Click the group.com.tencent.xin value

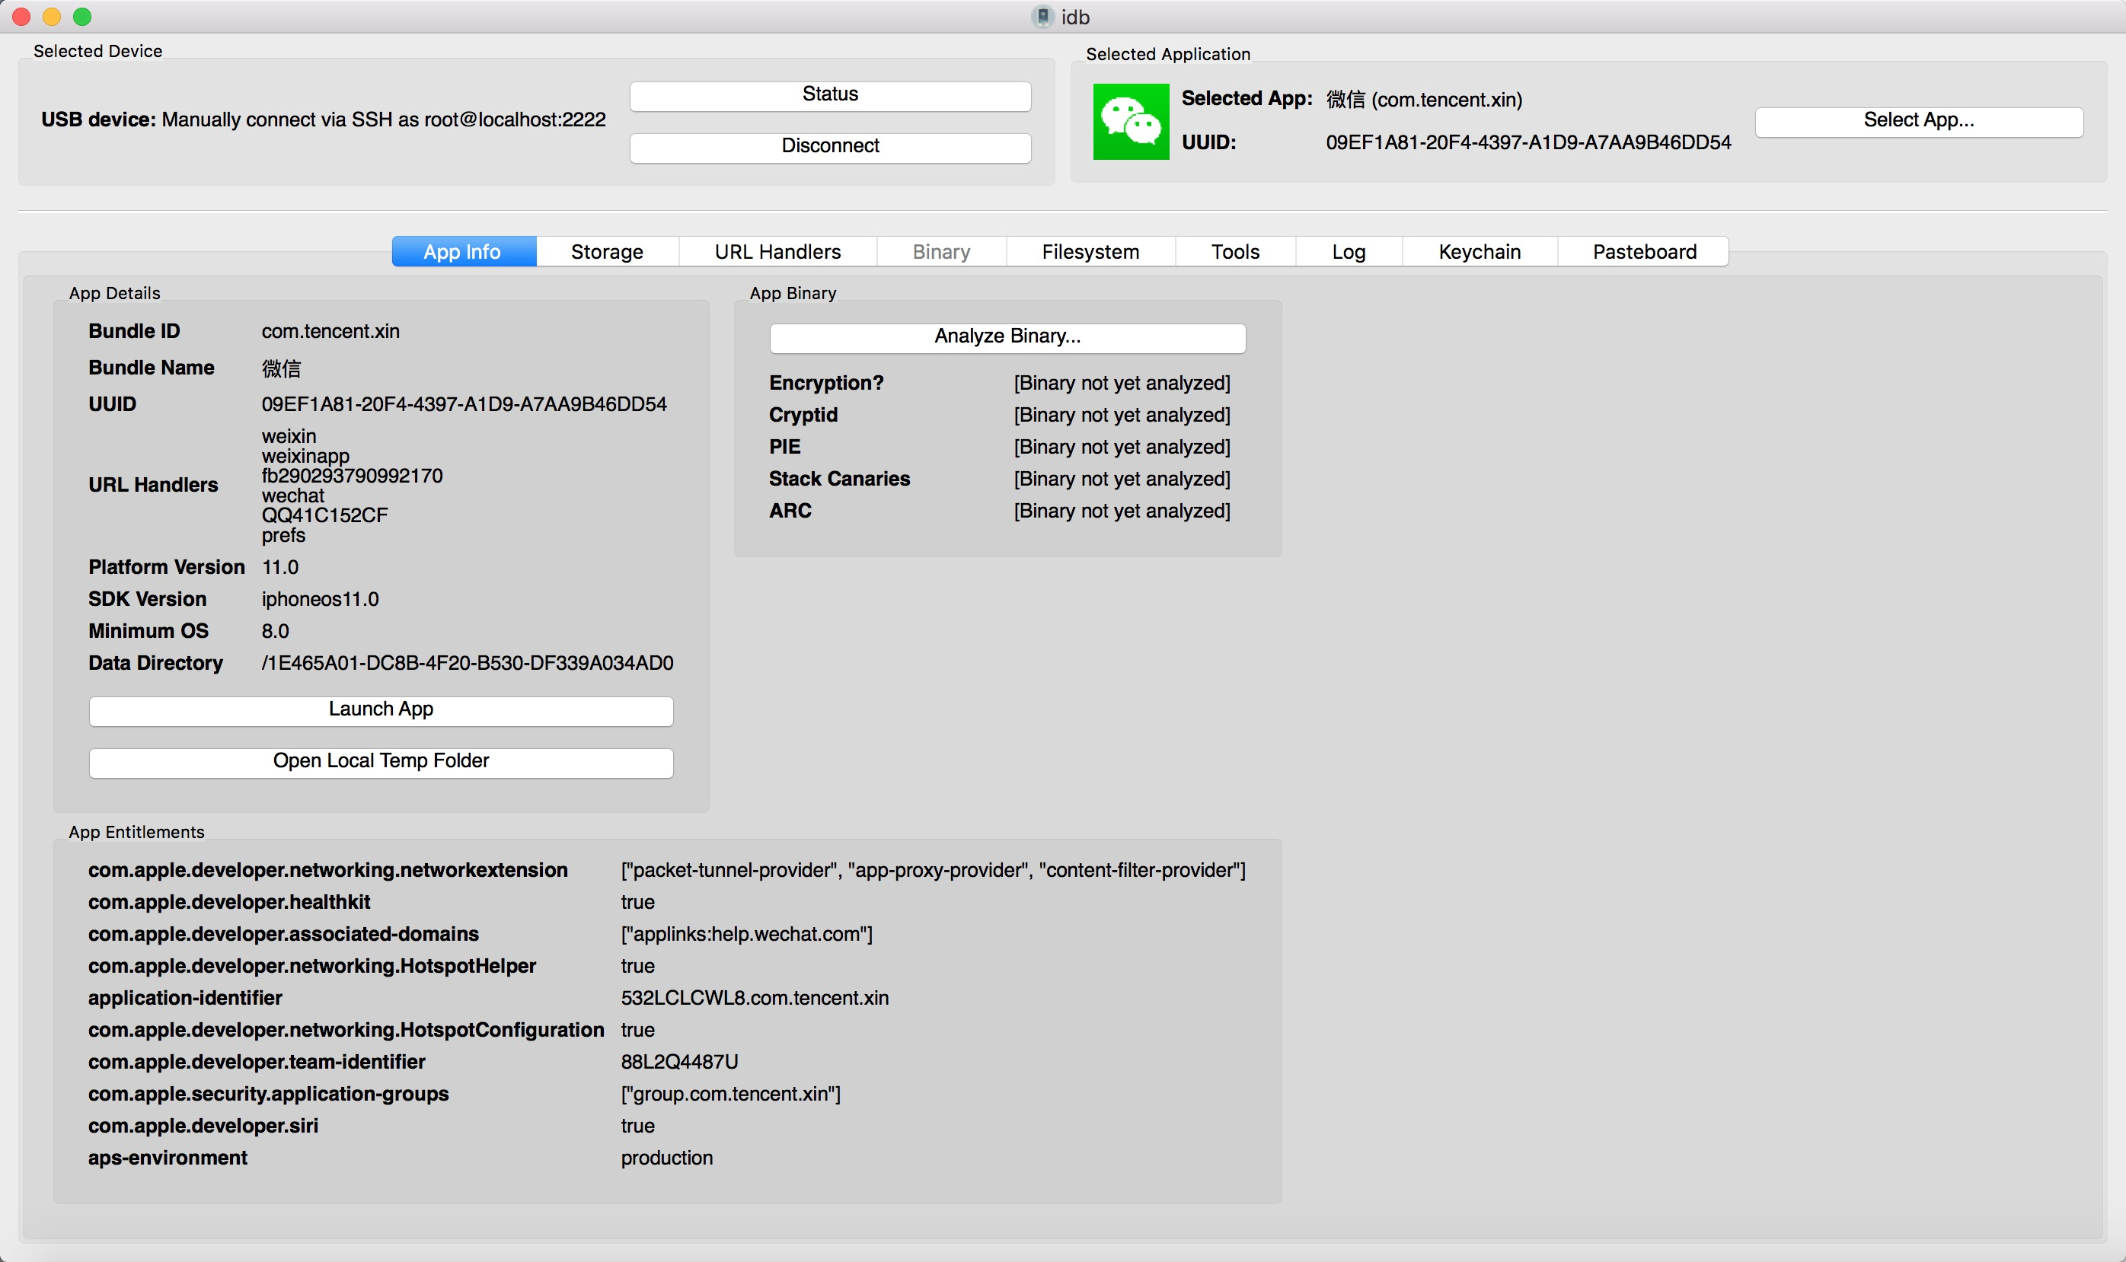[730, 1094]
